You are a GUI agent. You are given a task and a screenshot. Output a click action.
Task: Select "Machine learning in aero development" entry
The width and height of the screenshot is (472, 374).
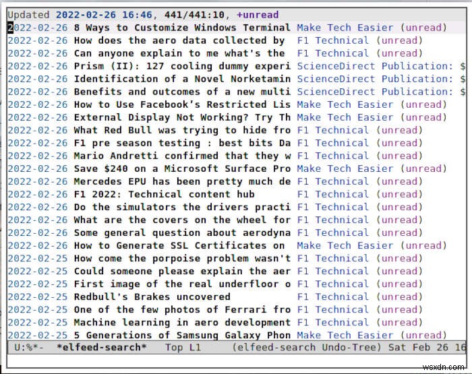pos(182,323)
